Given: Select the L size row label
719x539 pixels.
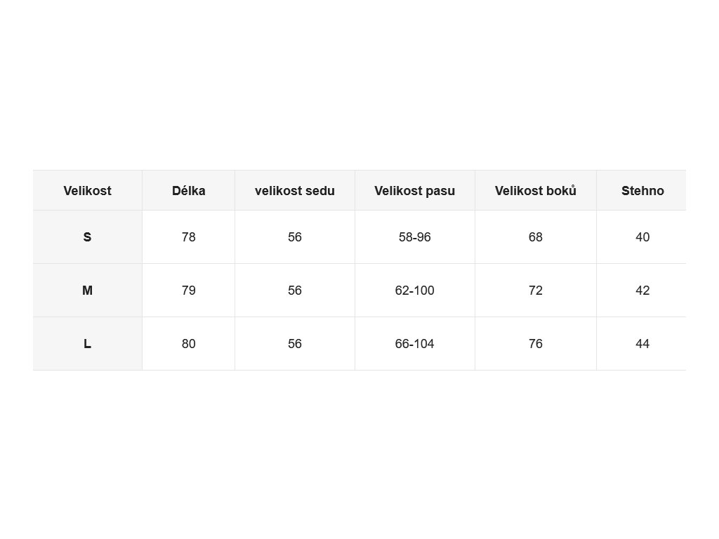Looking at the screenshot, I should tap(87, 344).
